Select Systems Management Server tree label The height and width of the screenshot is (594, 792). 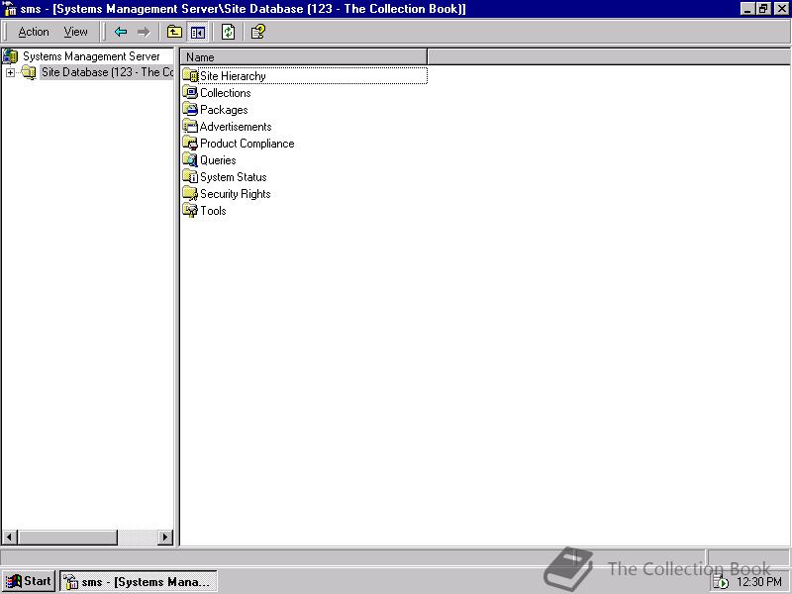click(x=91, y=56)
